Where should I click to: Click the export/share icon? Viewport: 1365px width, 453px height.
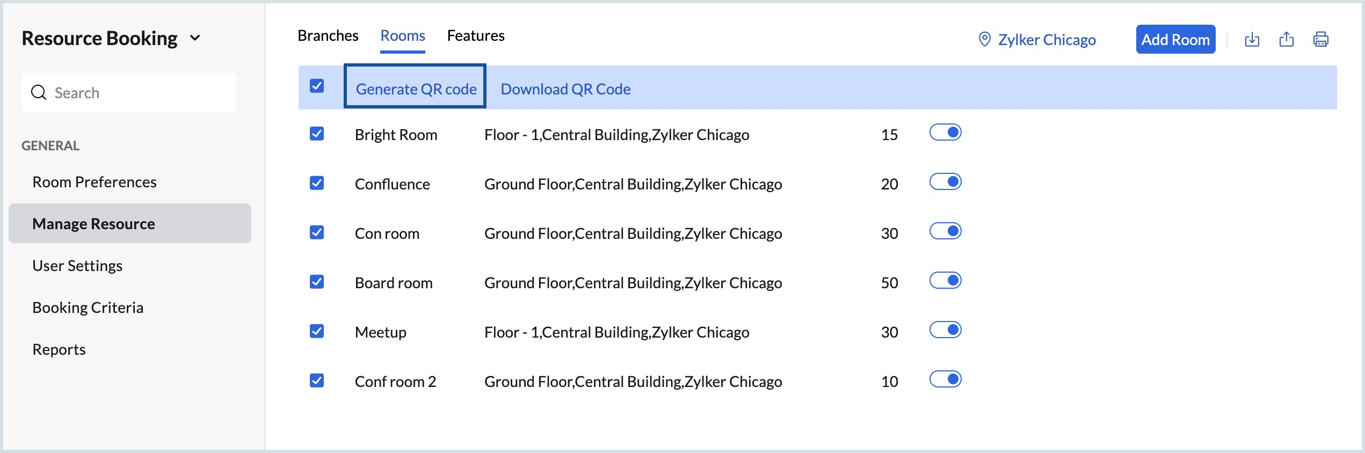coord(1286,39)
